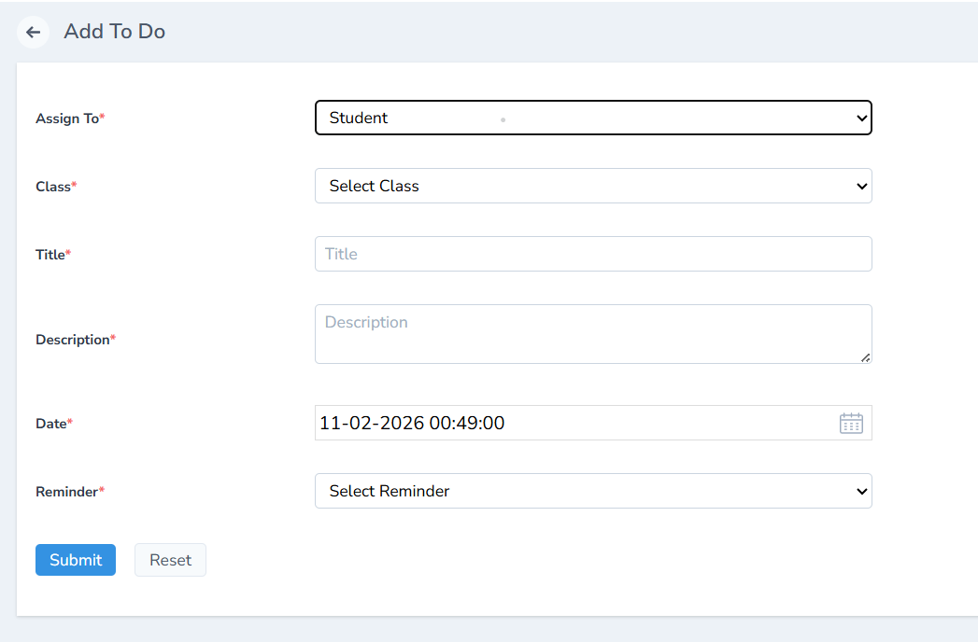Screen dimensions: 978x642
Task: Click the circular back button in the header
Action: [33, 32]
